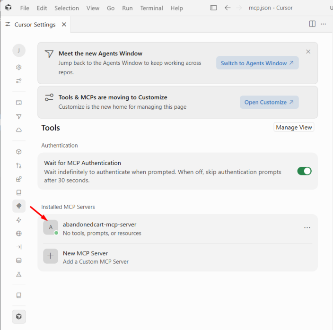
Task: Open the Go menu
Action: point(111,8)
